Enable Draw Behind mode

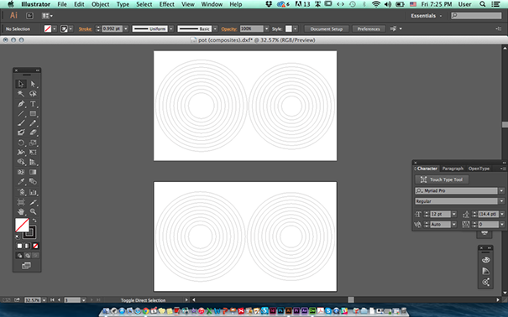pyautogui.click(x=27, y=256)
